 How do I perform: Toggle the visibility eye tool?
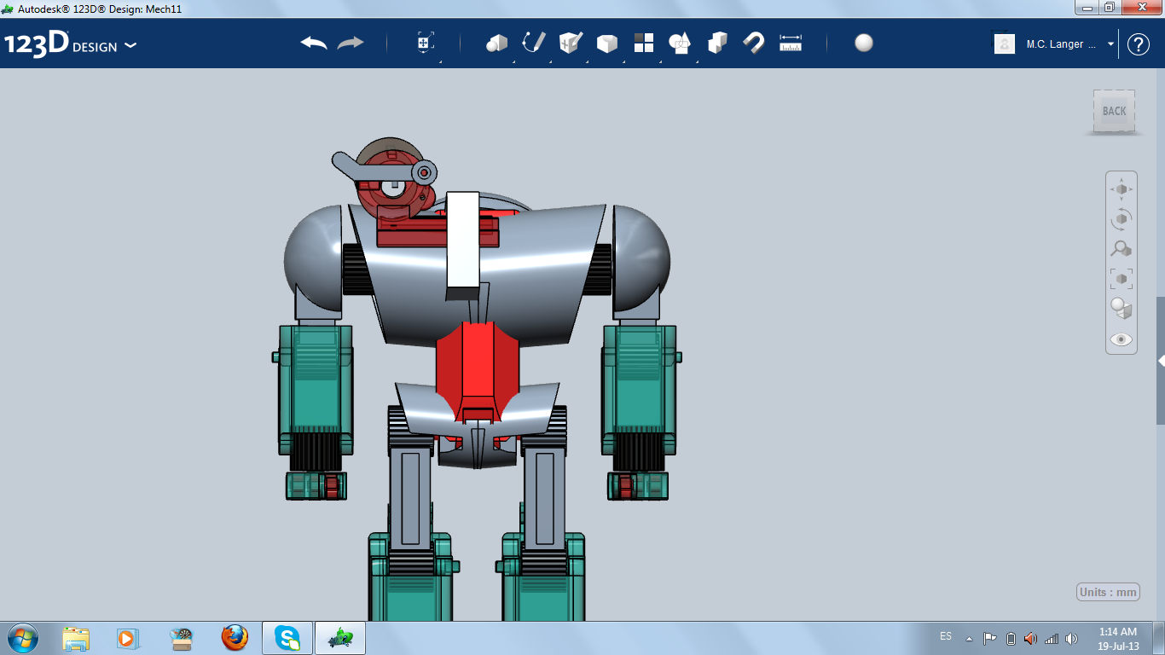(x=1122, y=339)
